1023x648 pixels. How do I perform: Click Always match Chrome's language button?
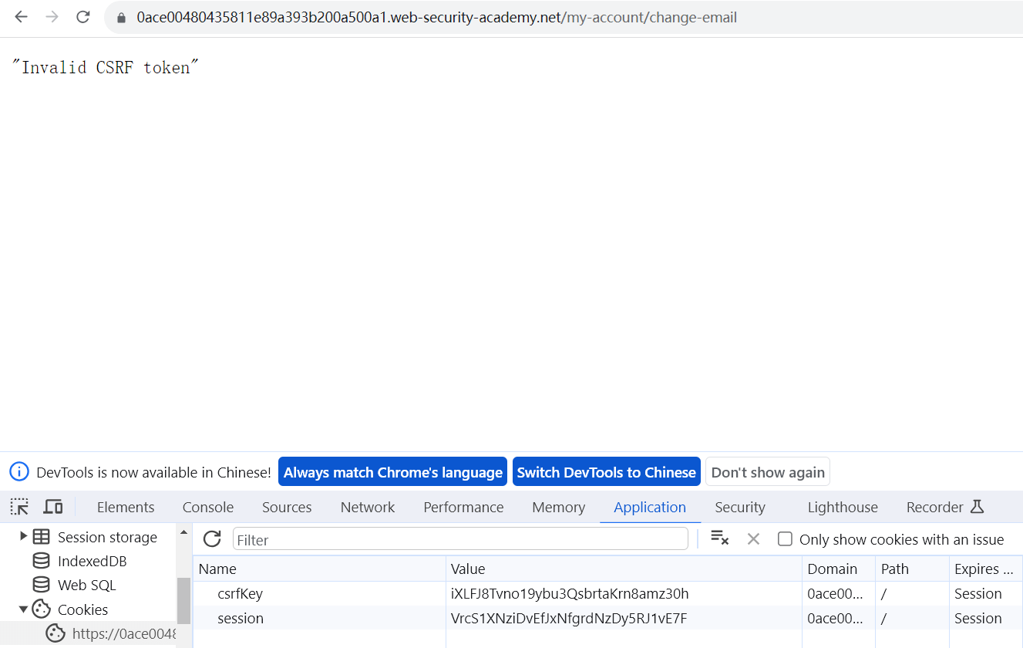(x=392, y=472)
